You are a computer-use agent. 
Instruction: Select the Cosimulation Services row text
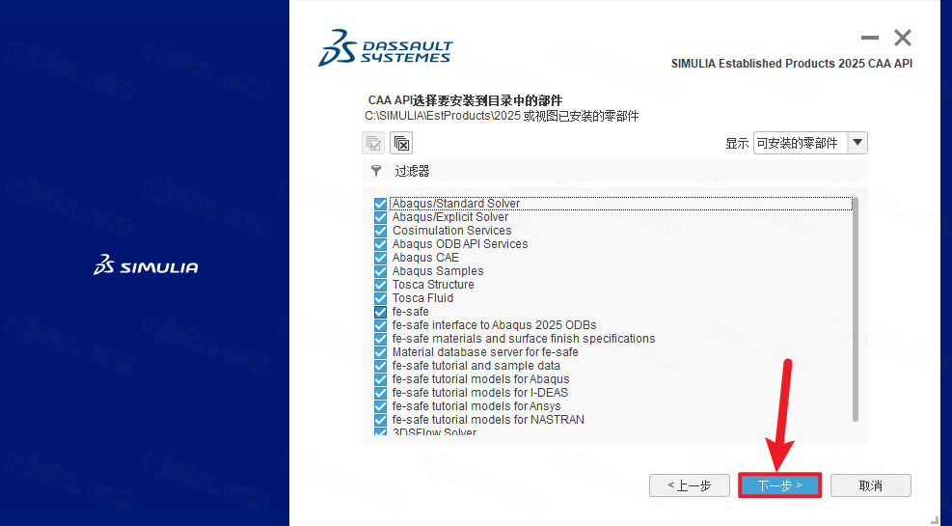coord(451,231)
